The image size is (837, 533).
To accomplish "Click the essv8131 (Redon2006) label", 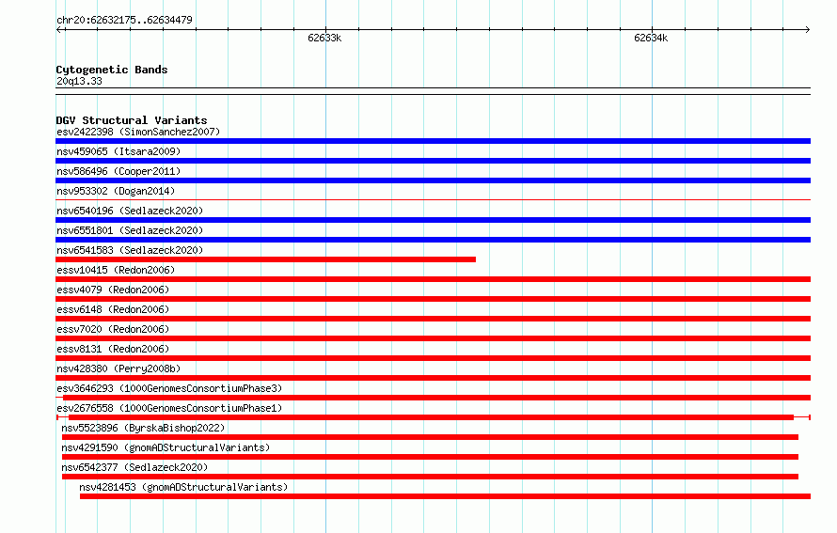I will [x=113, y=349].
